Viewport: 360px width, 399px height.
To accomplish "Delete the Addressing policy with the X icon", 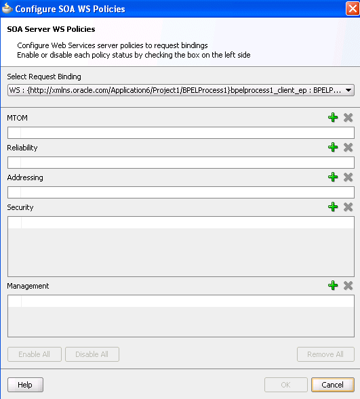I will tap(348, 177).
